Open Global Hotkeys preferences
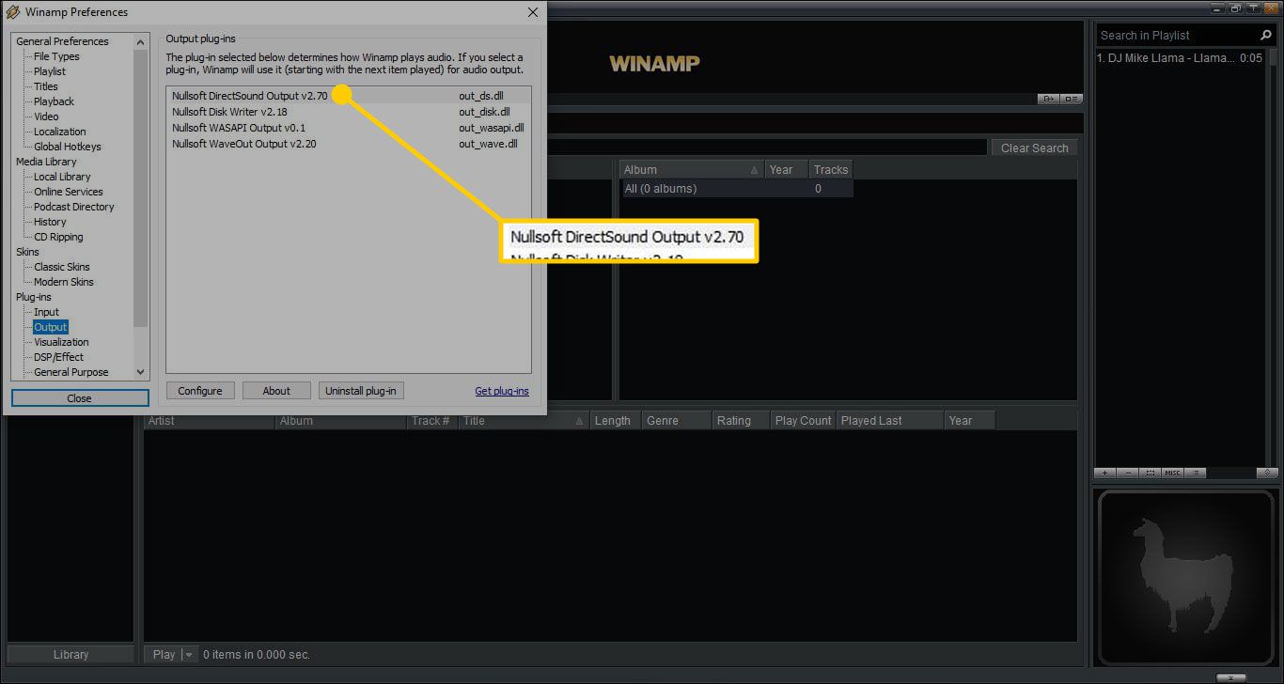Viewport: 1284px width, 684px height. (67, 147)
